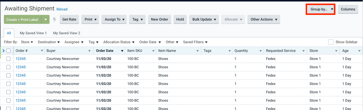The height and width of the screenshot is (110, 363).
Task: Open Tags column menu arrow
Action: coord(230,51)
